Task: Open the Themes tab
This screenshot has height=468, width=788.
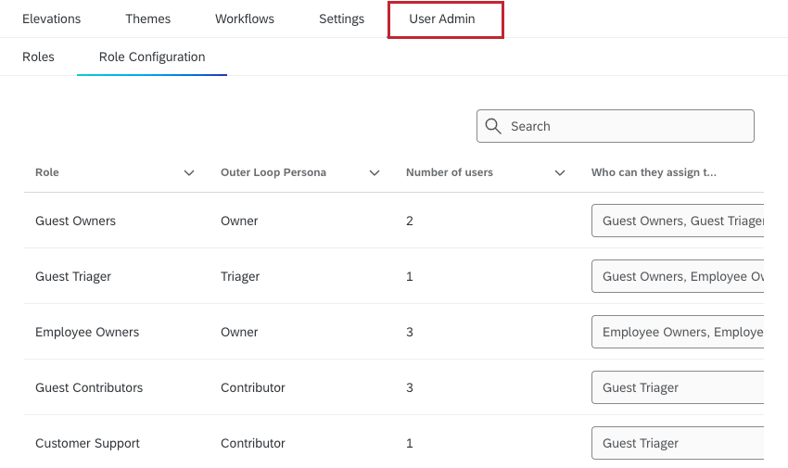Action: click(147, 19)
